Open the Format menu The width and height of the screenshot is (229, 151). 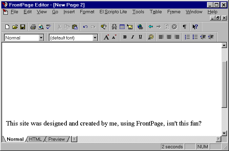pos(87,12)
